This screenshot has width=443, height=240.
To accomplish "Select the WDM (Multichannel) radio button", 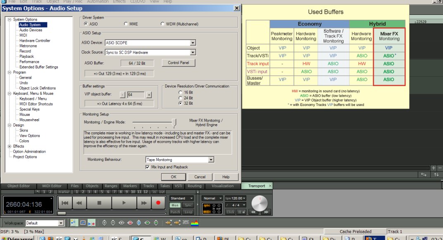I will tap(162, 24).
